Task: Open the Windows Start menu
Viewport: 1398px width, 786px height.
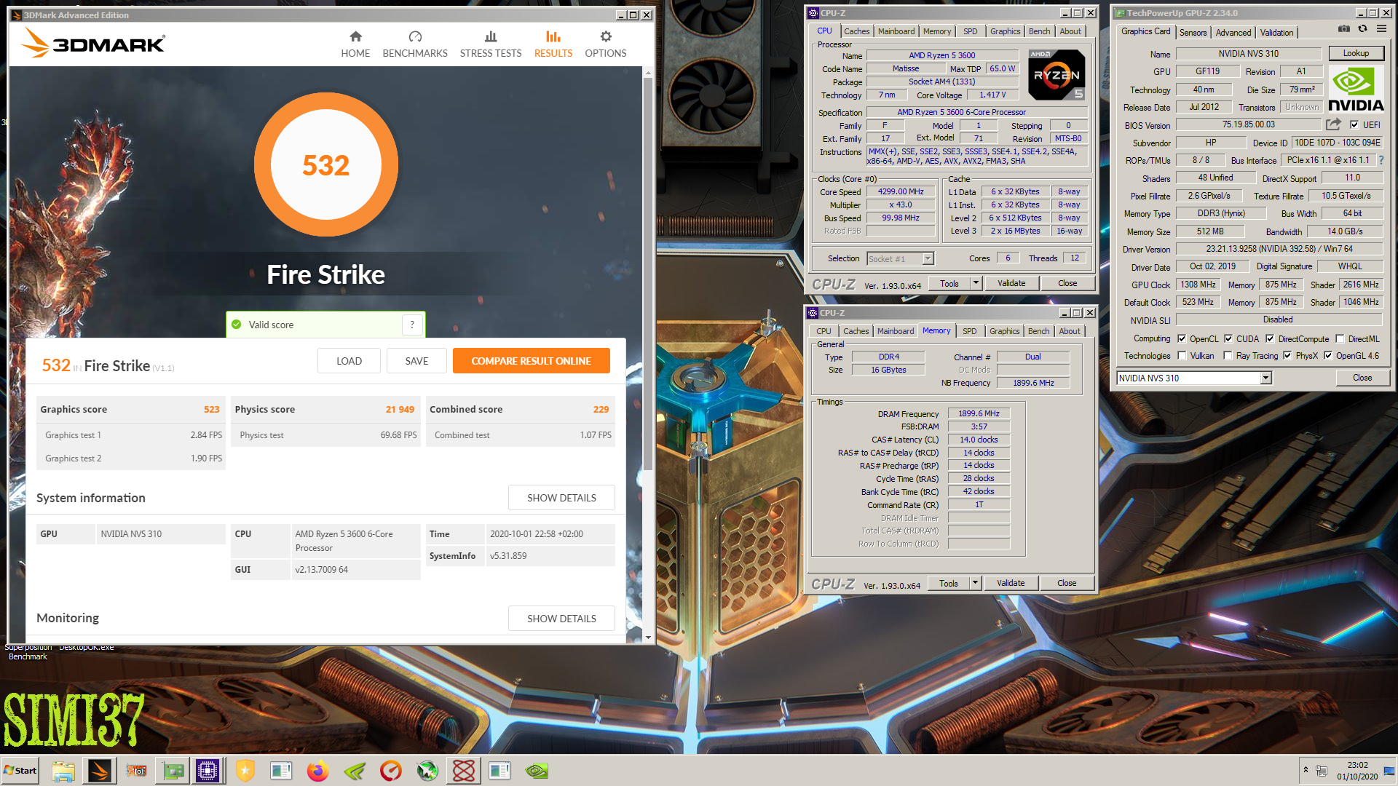Action: (20, 771)
